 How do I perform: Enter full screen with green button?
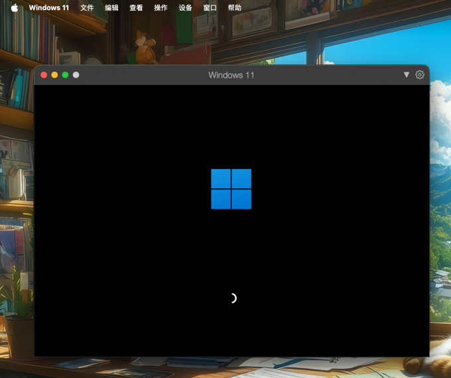[65, 75]
